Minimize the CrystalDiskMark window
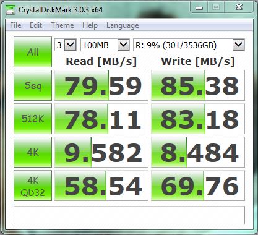 [199, 8]
